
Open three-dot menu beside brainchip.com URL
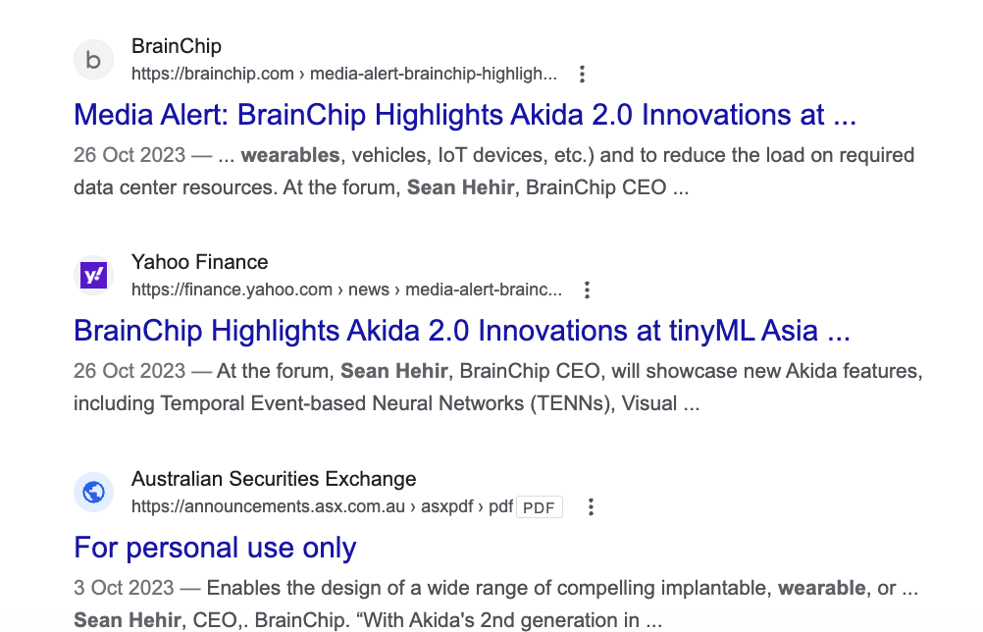point(582,74)
